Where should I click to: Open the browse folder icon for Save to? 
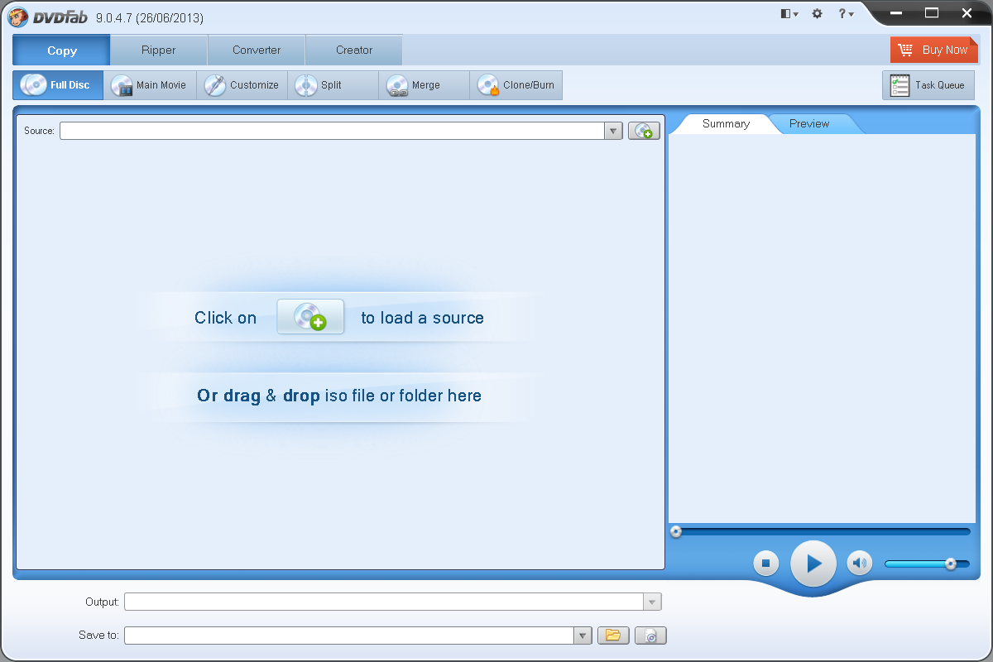pyautogui.click(x=613, y=636)
